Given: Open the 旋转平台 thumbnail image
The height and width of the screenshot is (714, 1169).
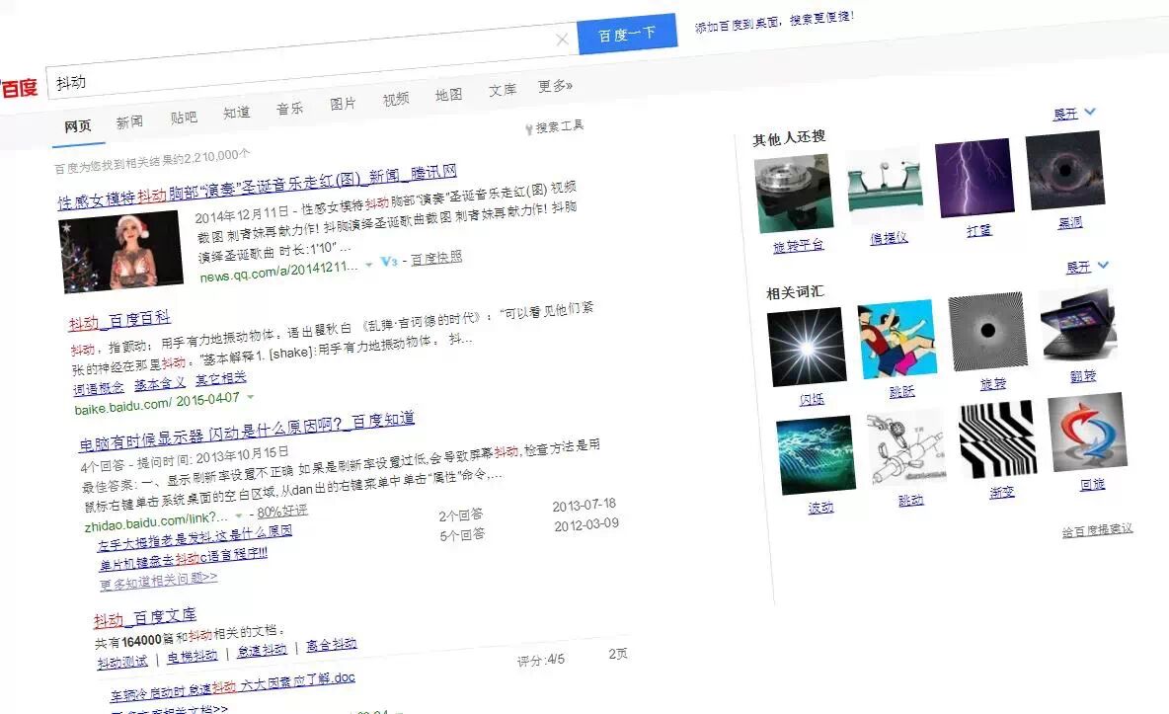Looking at the screenshot, I should pos(793,194).
